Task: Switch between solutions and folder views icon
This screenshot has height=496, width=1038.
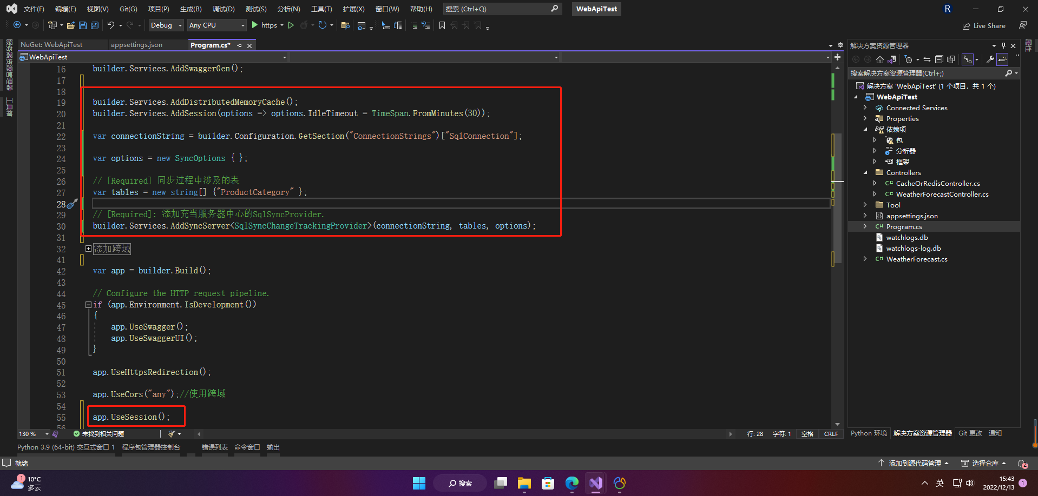Action: pos(892,59)
